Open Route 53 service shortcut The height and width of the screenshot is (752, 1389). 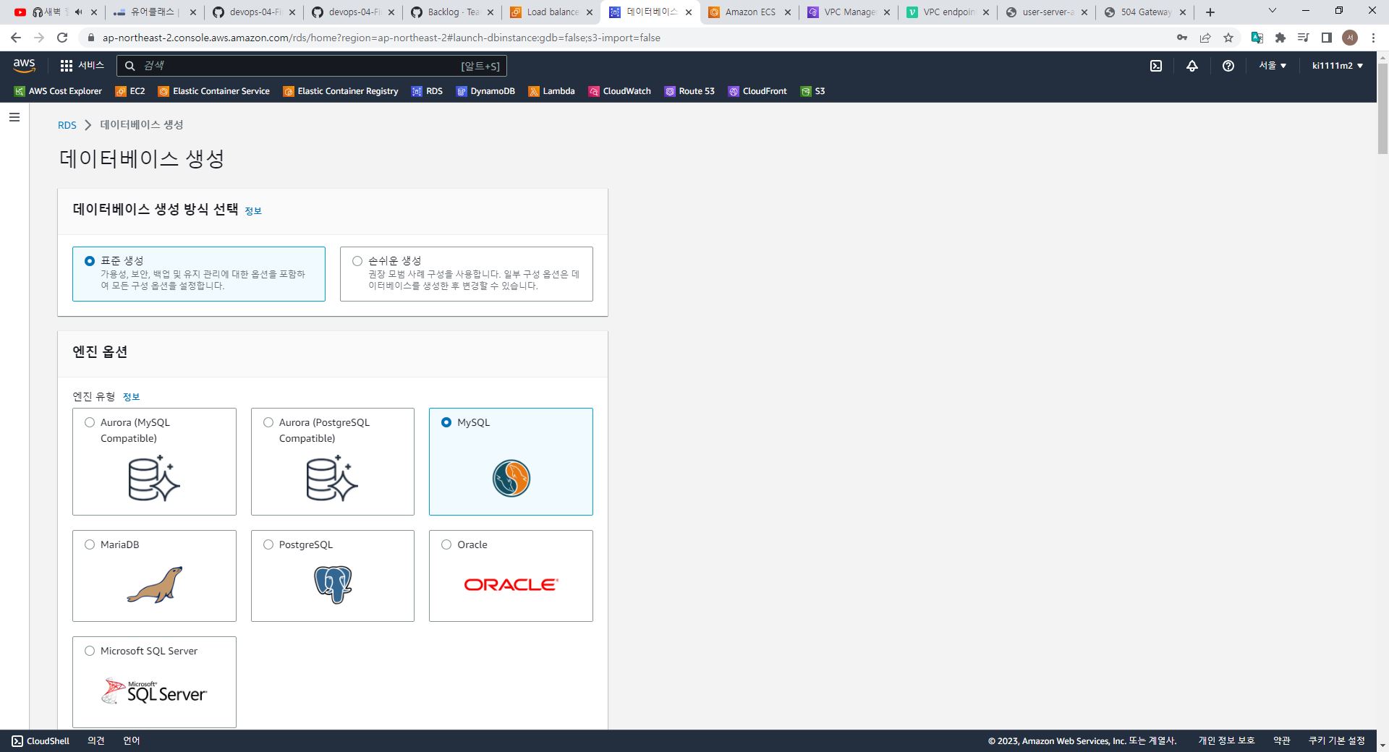coord(690,91)
